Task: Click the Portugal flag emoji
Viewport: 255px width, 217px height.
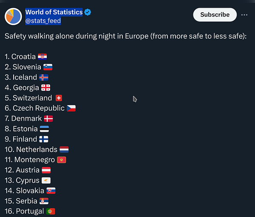Action: click(x=51, y=211)
